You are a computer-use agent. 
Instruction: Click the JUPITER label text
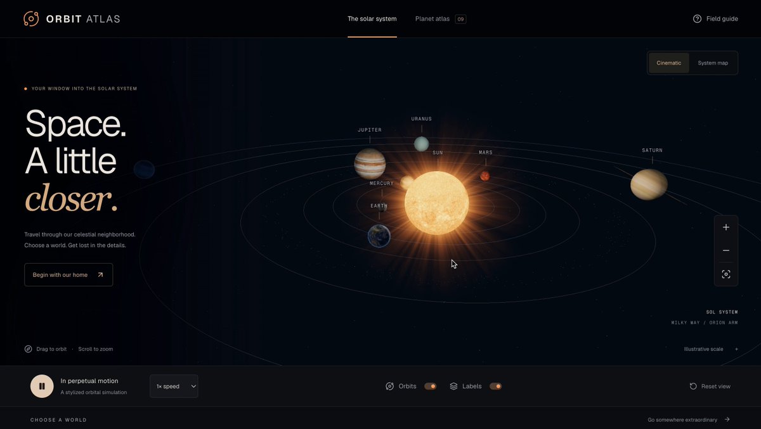click(370, 130)
